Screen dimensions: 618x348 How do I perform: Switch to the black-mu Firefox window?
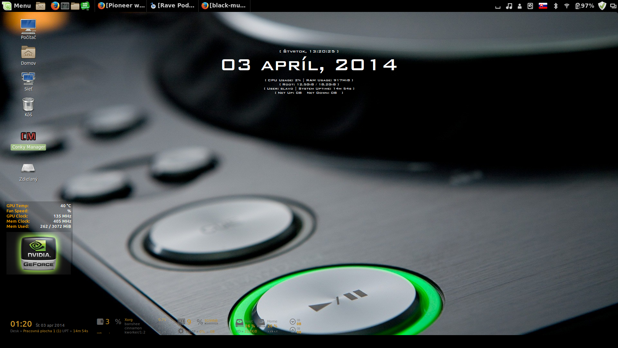pyautogui.click(x=224, y=6)
